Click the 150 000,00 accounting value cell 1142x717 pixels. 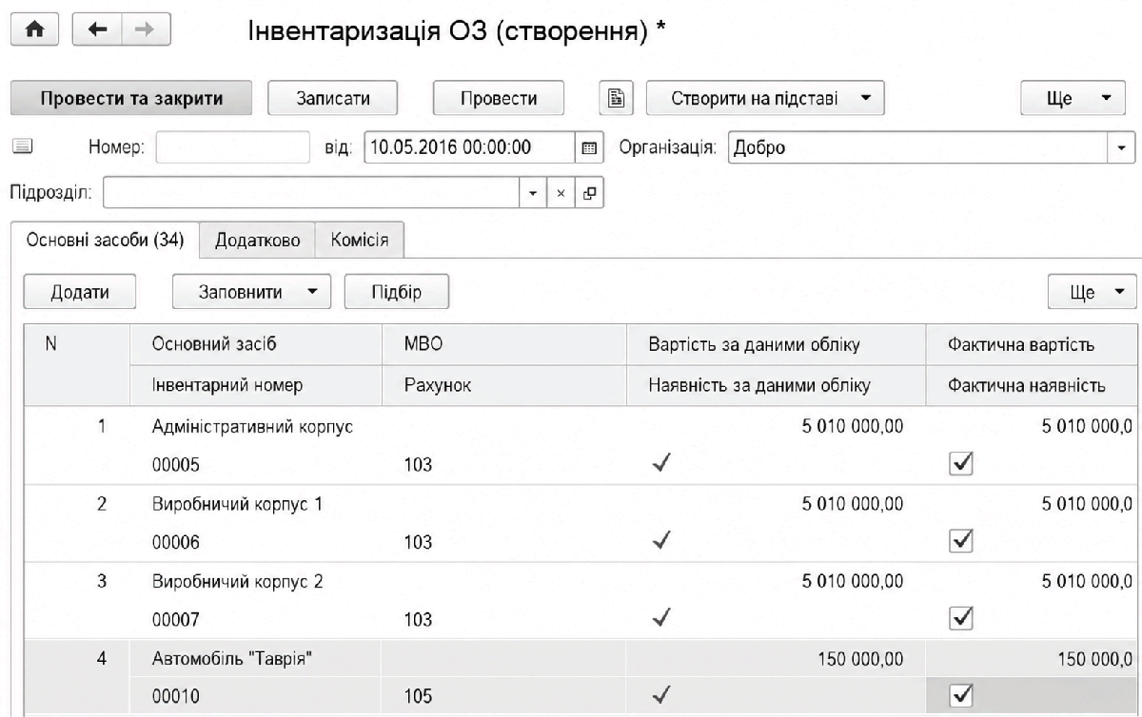[x=859, y=658]
